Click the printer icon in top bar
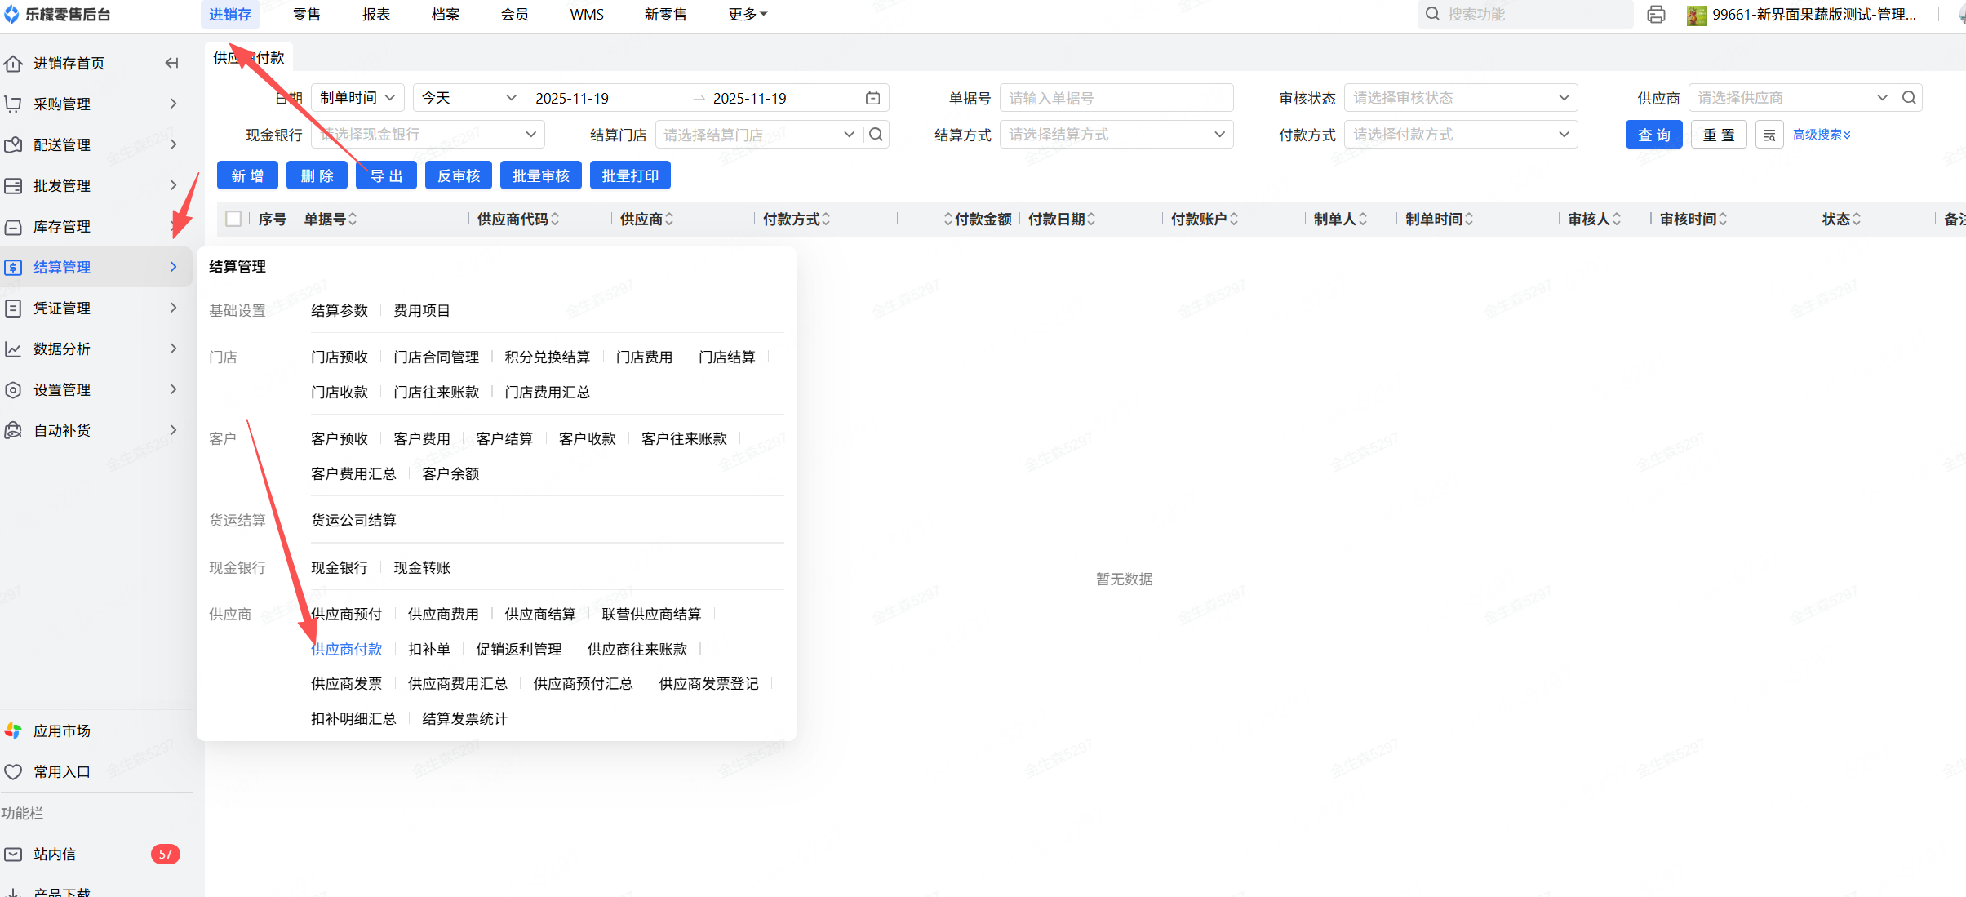Image resolution: width=1966 pixels, height=897 pixels. [x=1656, y=15]
